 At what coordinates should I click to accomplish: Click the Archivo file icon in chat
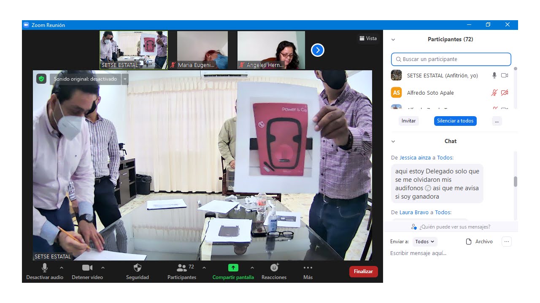[x=468, y=242]
